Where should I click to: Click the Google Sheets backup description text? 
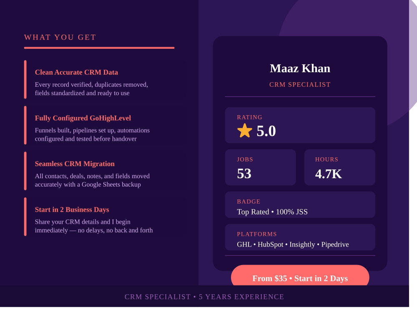pyautogui.click(x=92, y=180)
